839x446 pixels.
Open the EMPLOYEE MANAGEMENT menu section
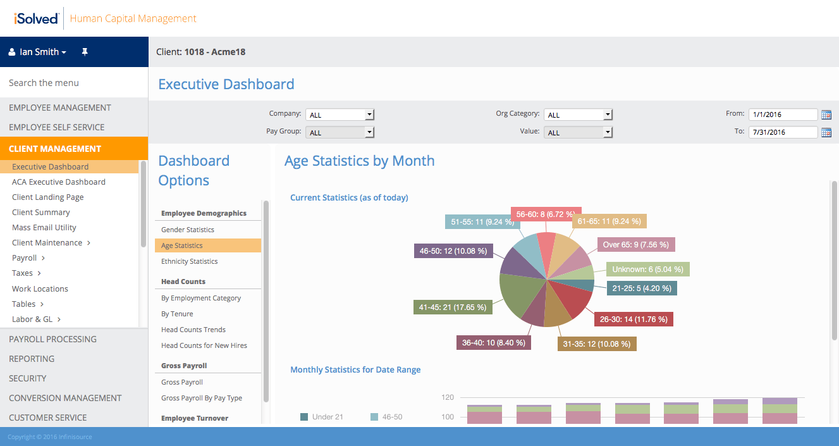tap(74, 108)
